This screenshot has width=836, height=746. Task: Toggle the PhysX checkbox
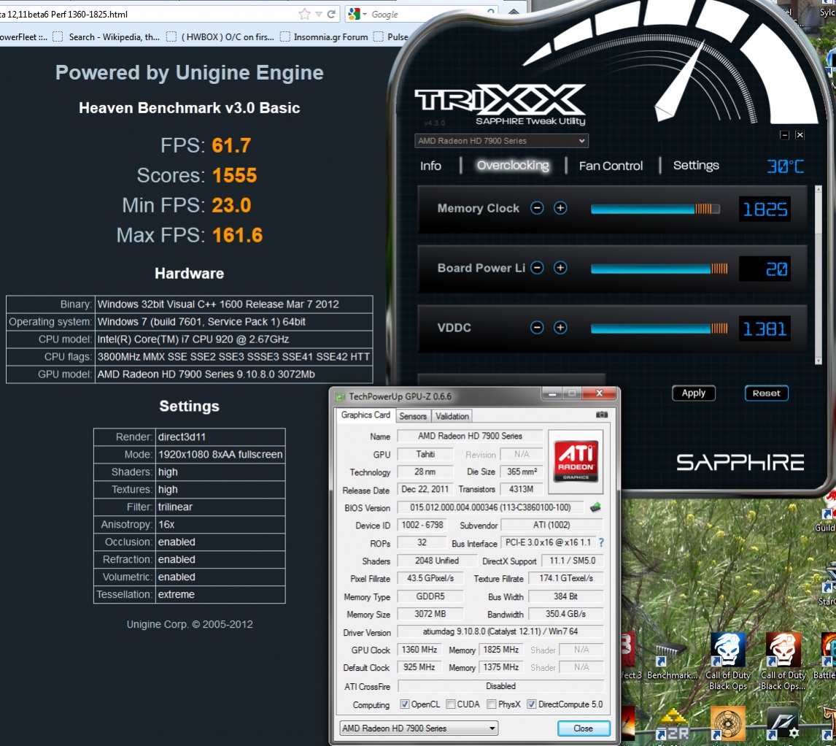coord(492,704)
